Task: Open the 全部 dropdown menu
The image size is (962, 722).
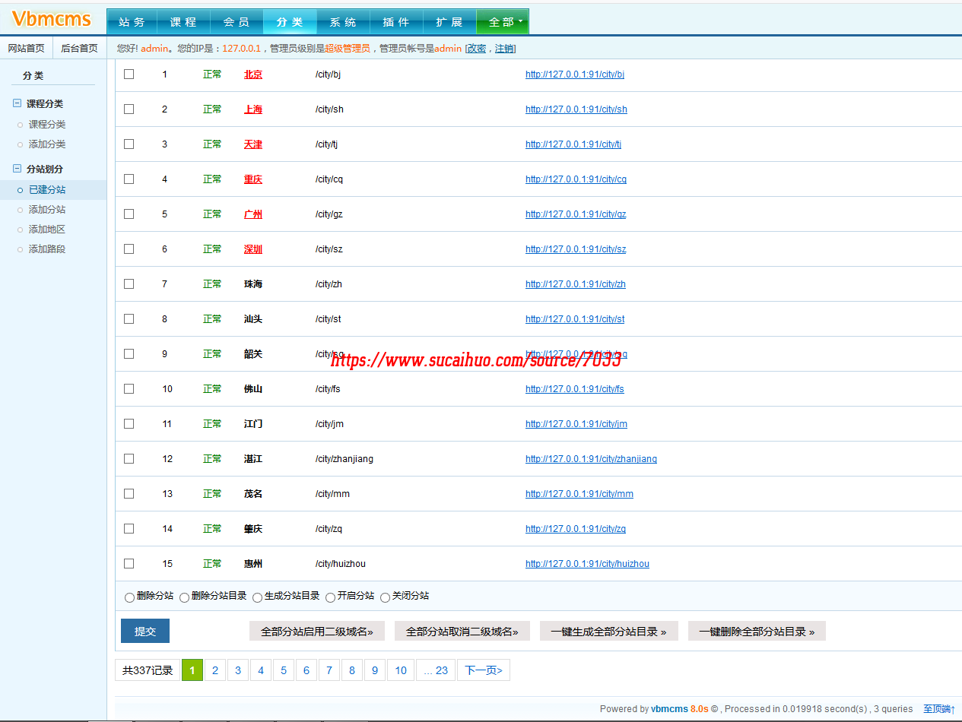Action: click(x=502, y=22)
